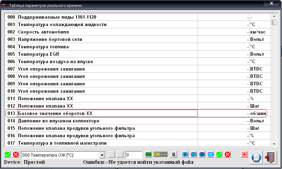Click the Device: Простой status text
The height and width of the screenshot is (169, 282).
(24, 162)
